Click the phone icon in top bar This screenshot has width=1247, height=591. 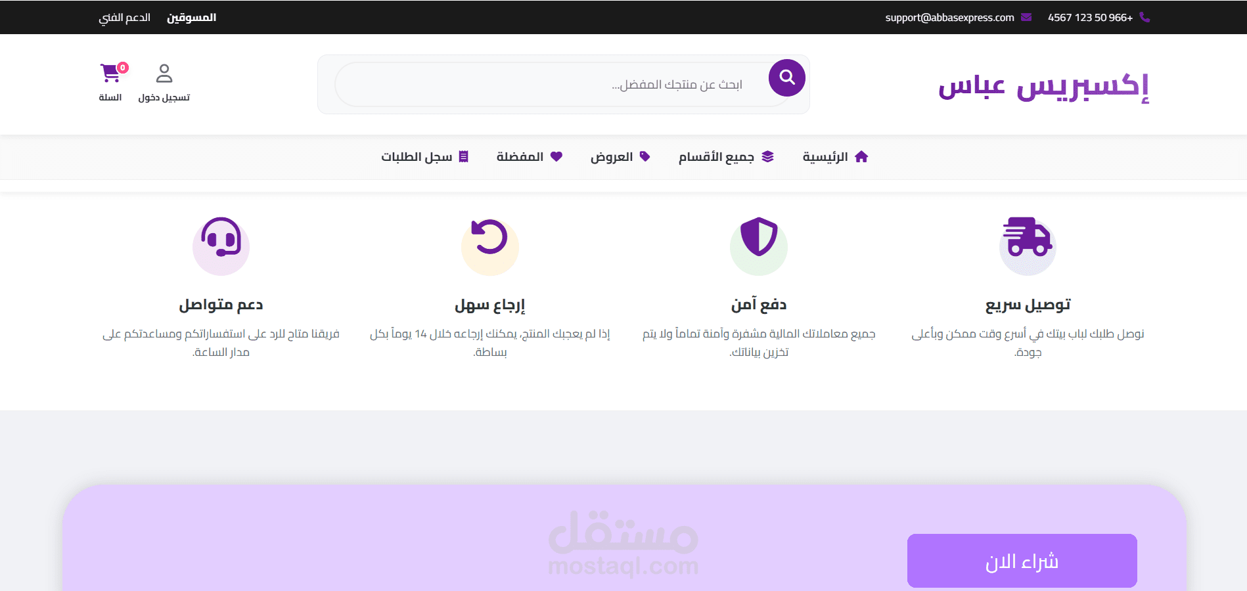1145,18
